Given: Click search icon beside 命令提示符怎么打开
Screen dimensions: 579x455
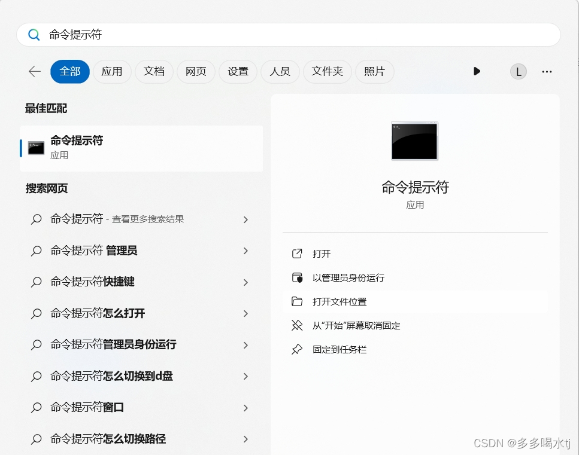Looking at the screenshot, I should [36, 313].
